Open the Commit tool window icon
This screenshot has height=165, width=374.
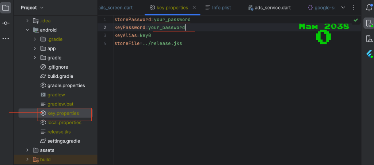click(x=5, y=23)
